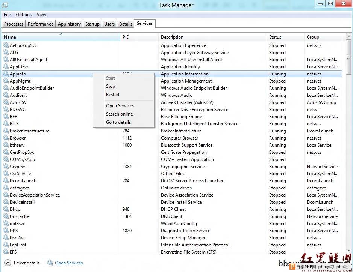Click the Dnscache service gear icon
This screenshot has height=272, width=353.
[x=6, y=216]
